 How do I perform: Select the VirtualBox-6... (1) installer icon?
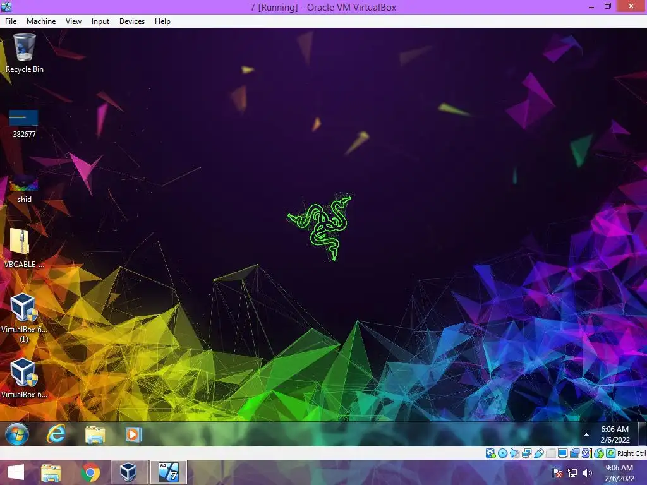pos(24,318)
